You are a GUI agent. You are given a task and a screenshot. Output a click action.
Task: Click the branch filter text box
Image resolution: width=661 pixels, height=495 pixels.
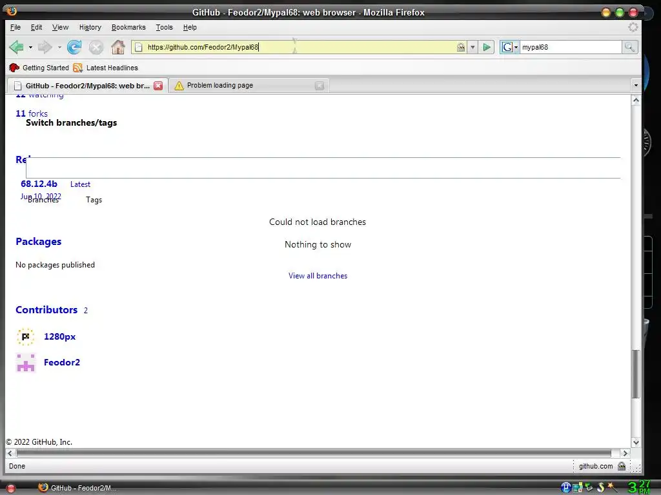(323, 168)
